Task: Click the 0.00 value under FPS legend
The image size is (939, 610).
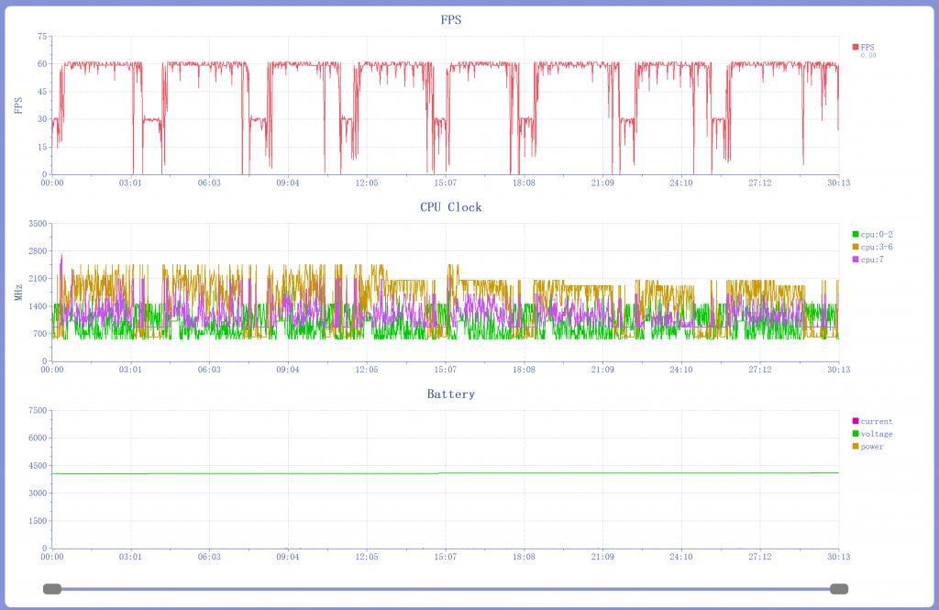Action: (x=867, y=56)
